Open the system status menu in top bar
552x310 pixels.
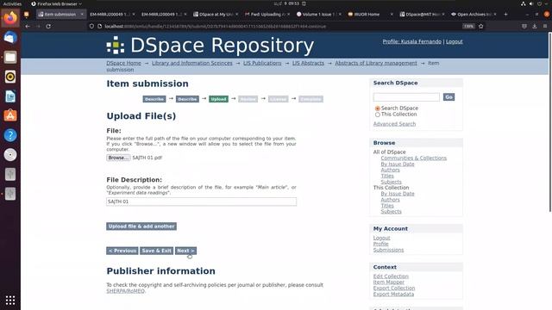pos(535,3)
